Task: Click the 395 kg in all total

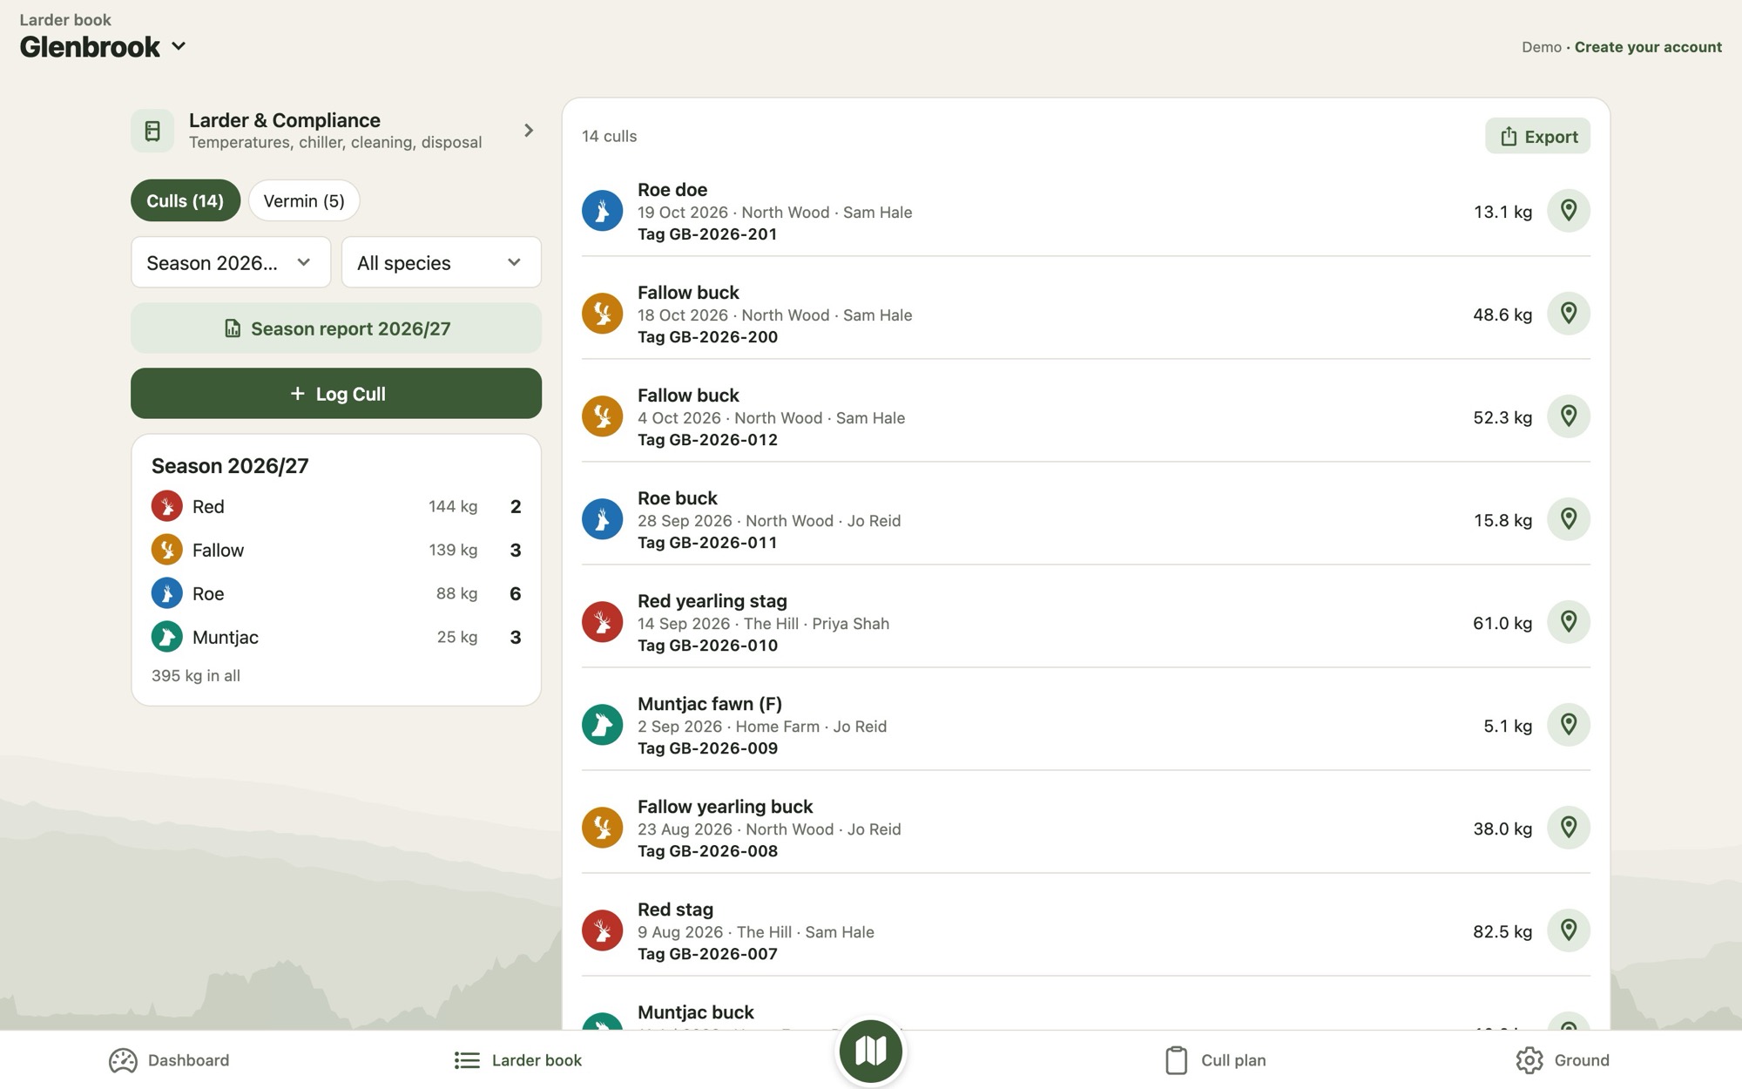Action: [x=196, y=675]
